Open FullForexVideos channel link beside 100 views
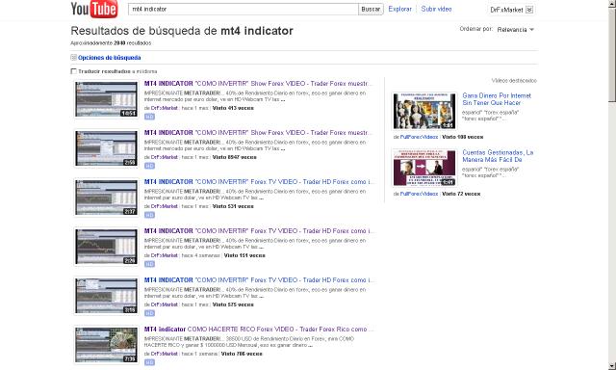 (419, 137)
